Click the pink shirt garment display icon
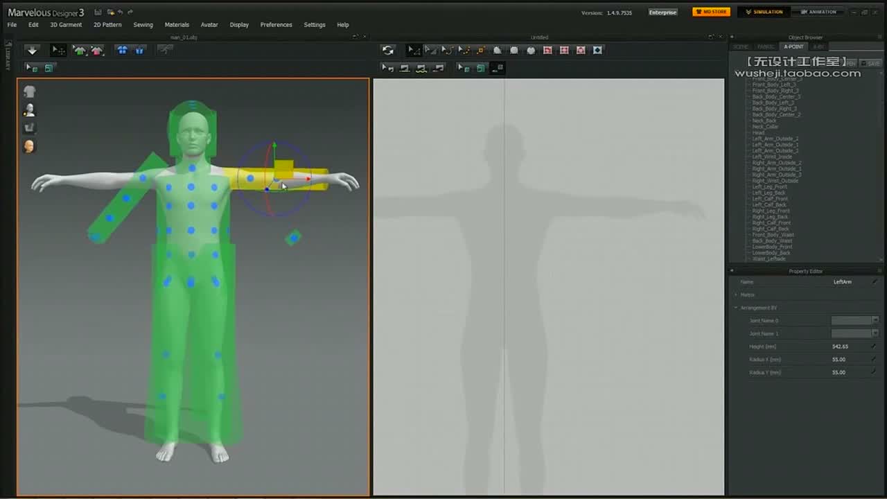 point(96,50)
